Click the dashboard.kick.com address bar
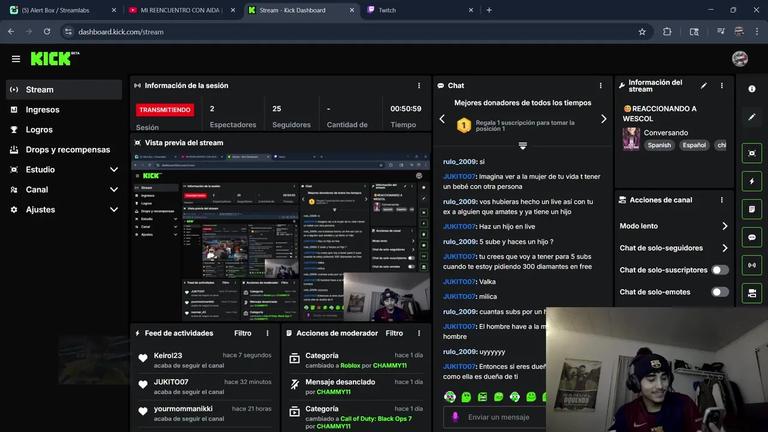This screenshot has height=432, width=768. tap(354, 32)
